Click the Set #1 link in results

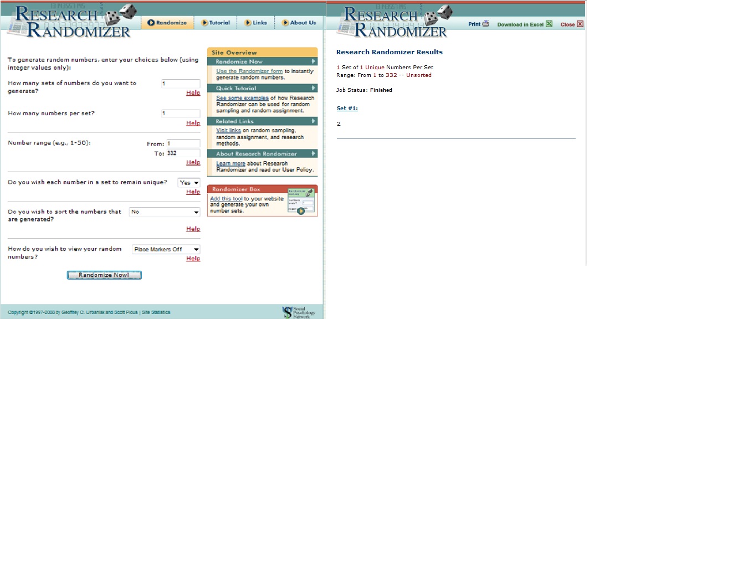pyautogui.click(x=347, y=109)
